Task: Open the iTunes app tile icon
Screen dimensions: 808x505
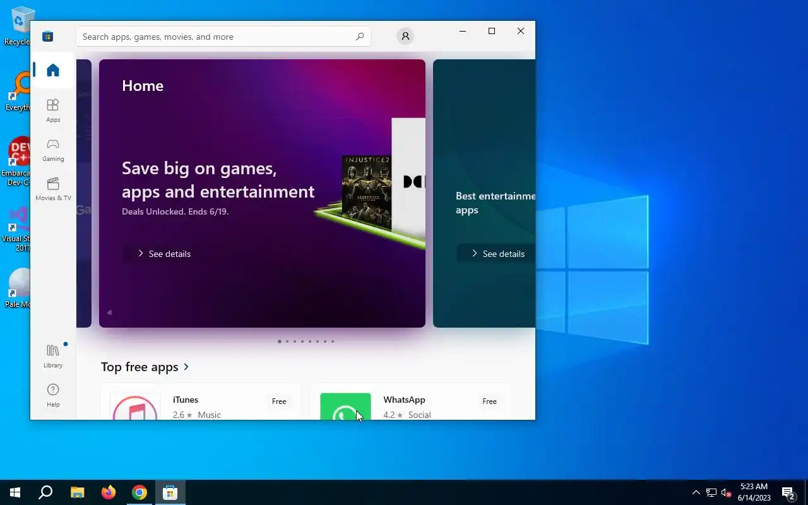Action: (135, 406)
